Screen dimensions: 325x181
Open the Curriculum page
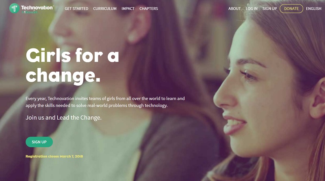coord(105,9)
